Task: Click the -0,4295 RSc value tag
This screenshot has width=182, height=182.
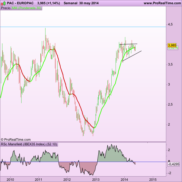Action: pyautogui.click(x=174, y=164)
